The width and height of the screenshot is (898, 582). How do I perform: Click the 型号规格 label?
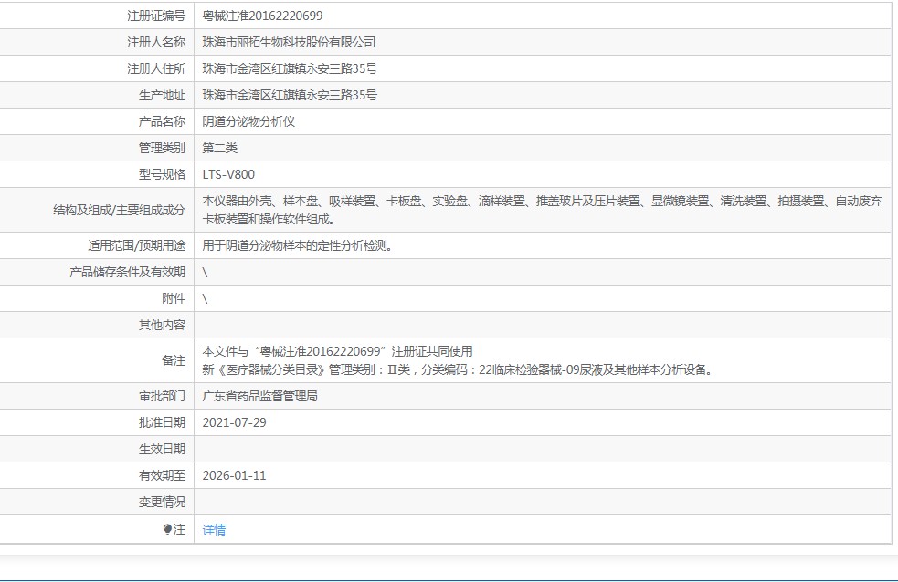(x=162, y=174)
